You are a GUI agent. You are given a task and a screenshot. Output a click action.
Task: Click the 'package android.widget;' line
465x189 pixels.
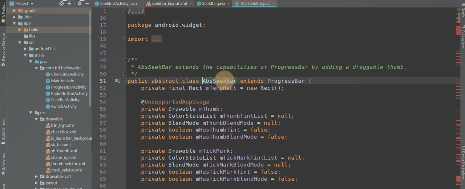[166, 25]
